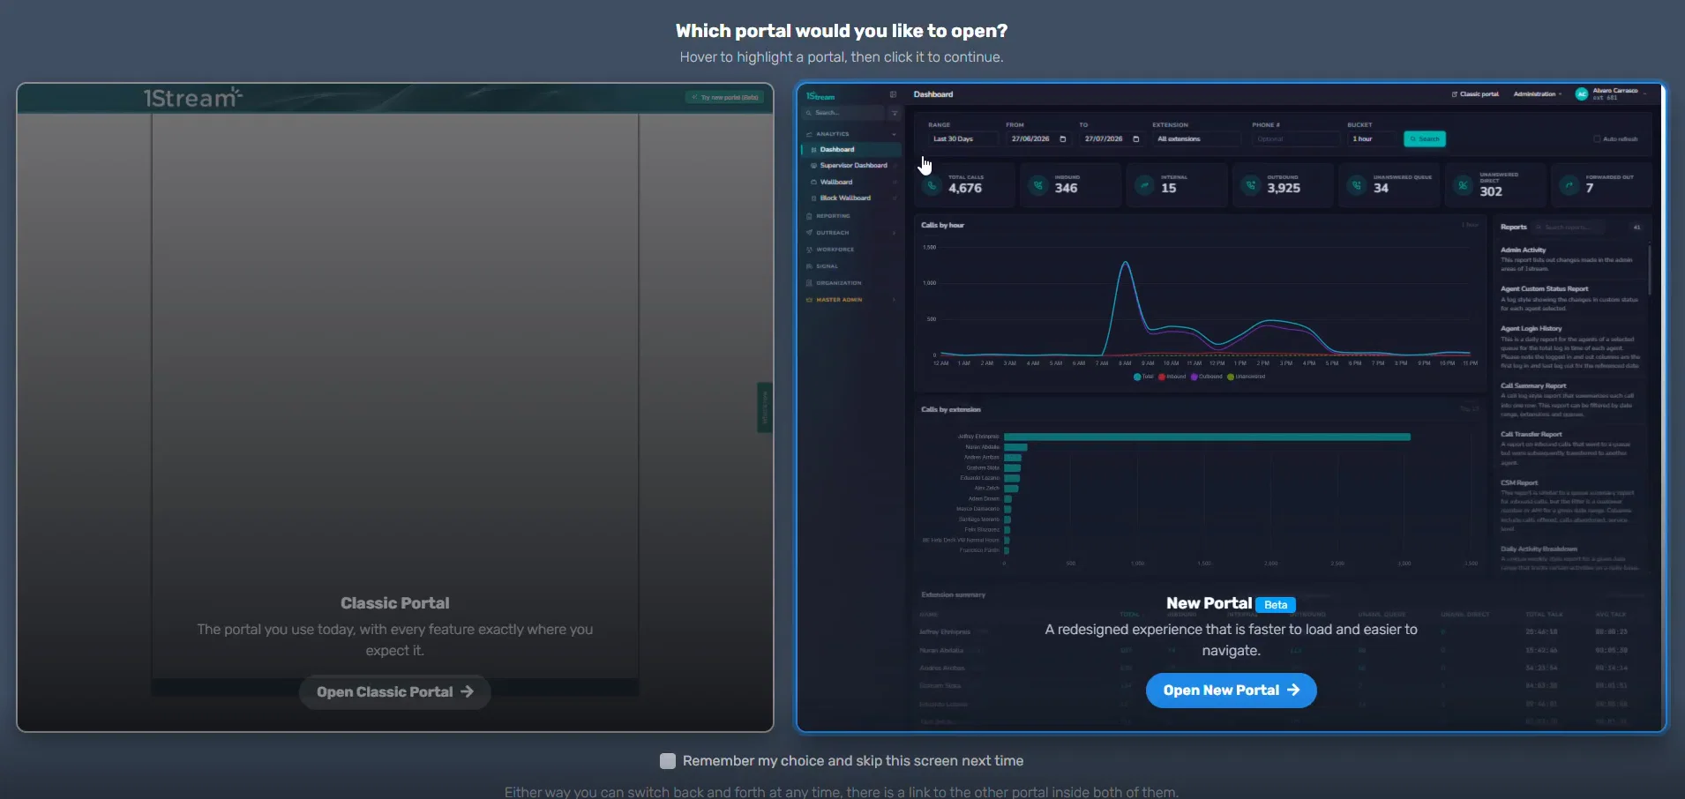Open Supervisor Dashboard in the sidebar
The image size is (1685, 799).
pyautogui.click(x=851, y=166)
